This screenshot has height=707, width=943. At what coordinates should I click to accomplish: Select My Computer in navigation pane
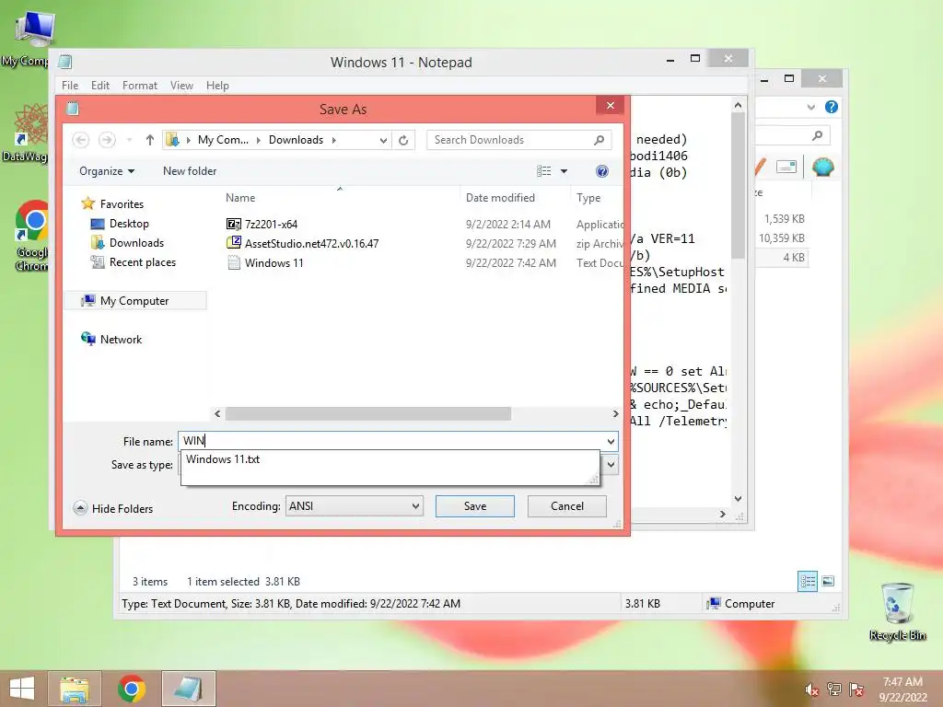click(x=135, y=301)
